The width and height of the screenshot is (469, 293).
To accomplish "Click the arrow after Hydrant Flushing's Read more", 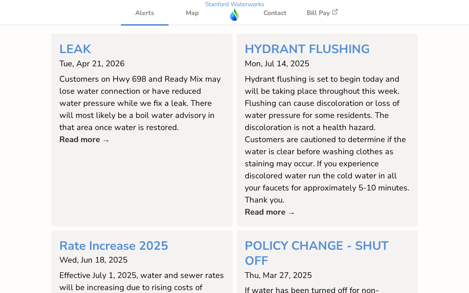I will (x=291, y=212).
